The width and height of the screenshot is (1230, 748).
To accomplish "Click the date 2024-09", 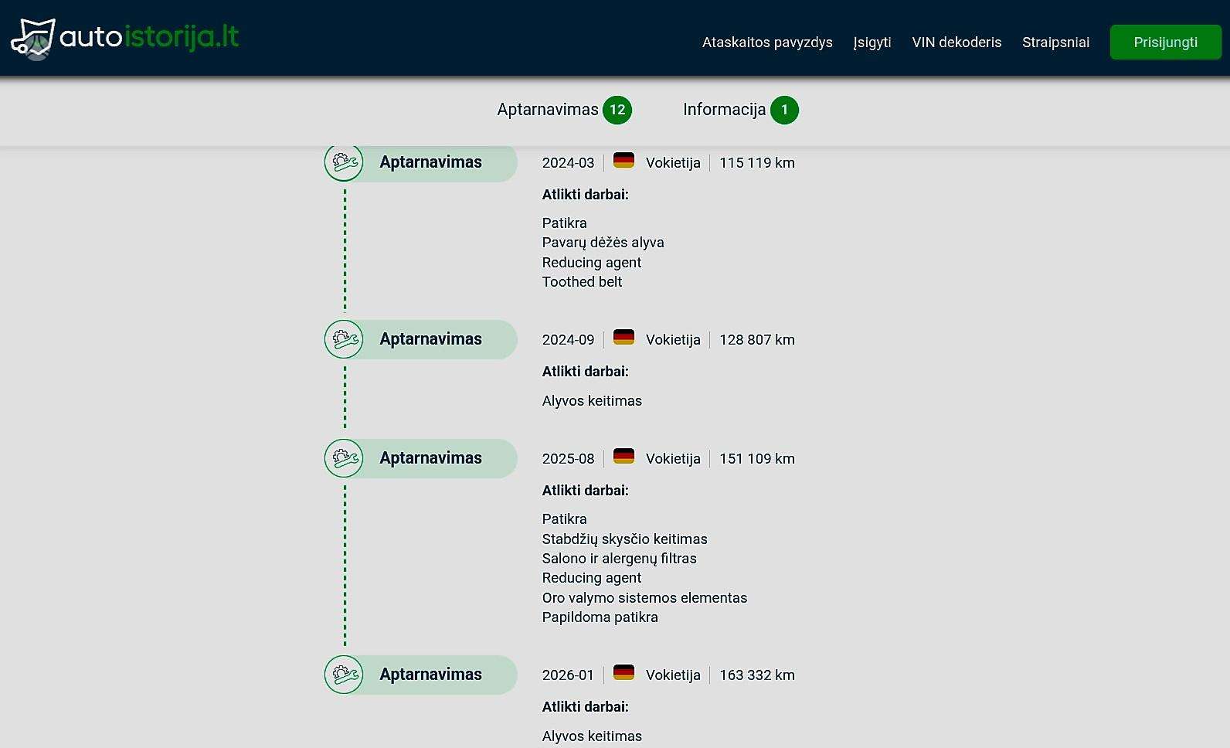I will [x=568, y=340].
